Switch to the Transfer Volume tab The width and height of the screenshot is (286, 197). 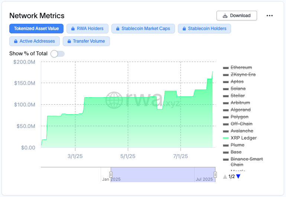[x=86, y=41]
